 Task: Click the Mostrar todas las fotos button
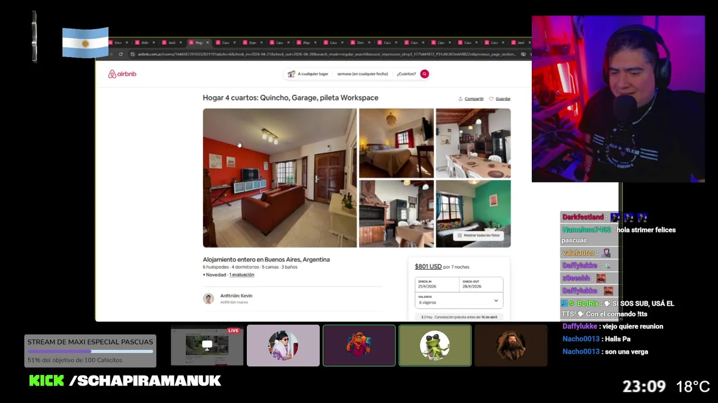pyautogui.click(x=478, y=236)
